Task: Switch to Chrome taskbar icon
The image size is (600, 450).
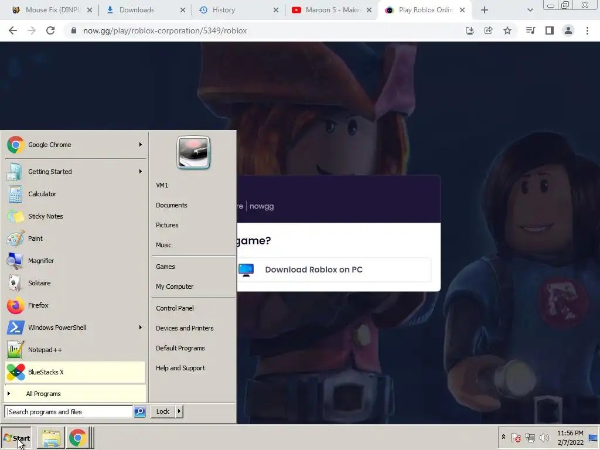Action: tap(78, 438)
